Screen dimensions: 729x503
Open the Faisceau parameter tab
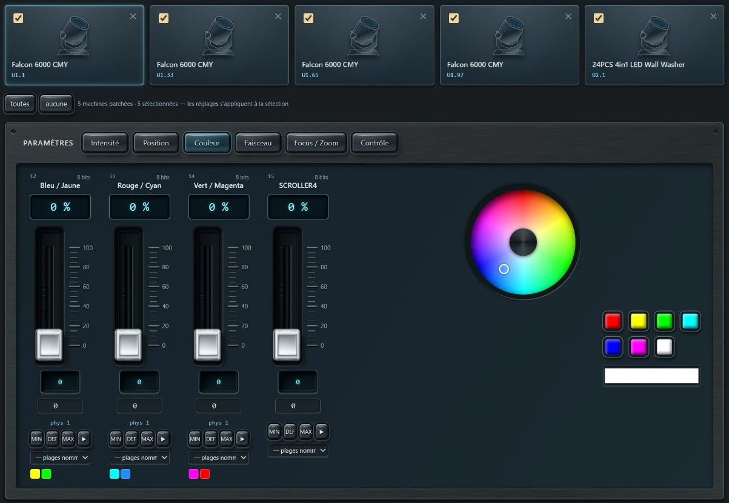click(258, 143)
